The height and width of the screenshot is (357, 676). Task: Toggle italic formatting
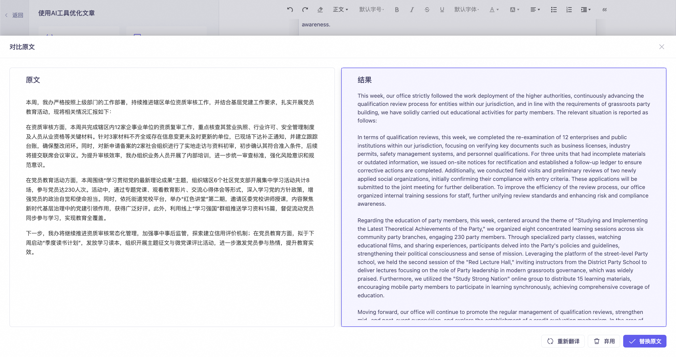pos(412,10)
